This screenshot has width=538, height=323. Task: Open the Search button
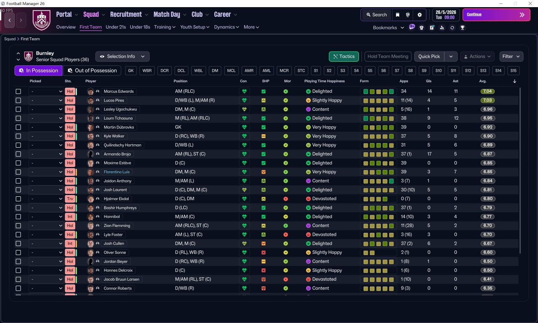pos(376,15)
